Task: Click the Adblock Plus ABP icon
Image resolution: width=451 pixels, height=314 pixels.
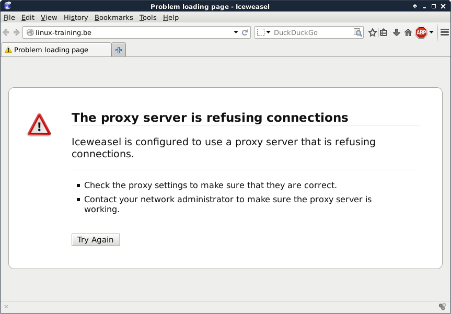Action: 421,32
